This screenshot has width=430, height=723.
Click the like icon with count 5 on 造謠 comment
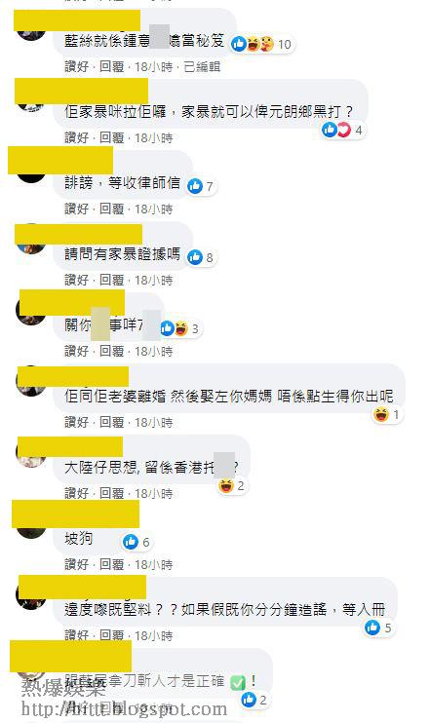point(372,628)
